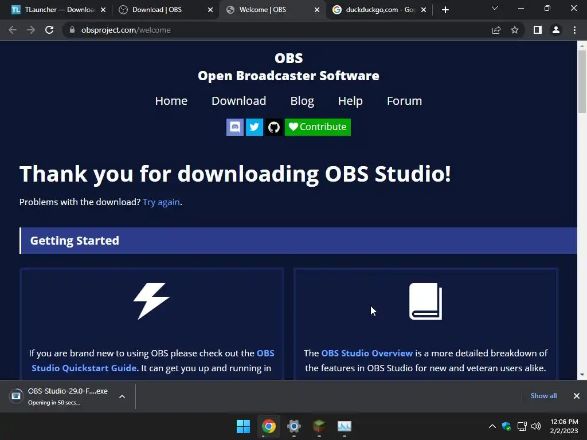Screen dimensions: 587x440
Task: Open the Minecraft block taskbar app
Action: 319,426
